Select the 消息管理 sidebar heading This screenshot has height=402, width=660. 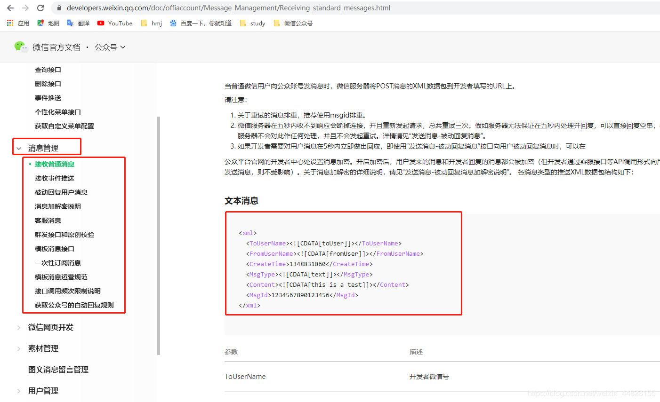pyautogui.click(x=43, y=148)
